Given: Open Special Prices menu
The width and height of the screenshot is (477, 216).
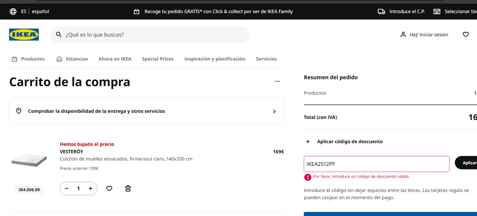Looking at the screenshot, I should [158, 59].
